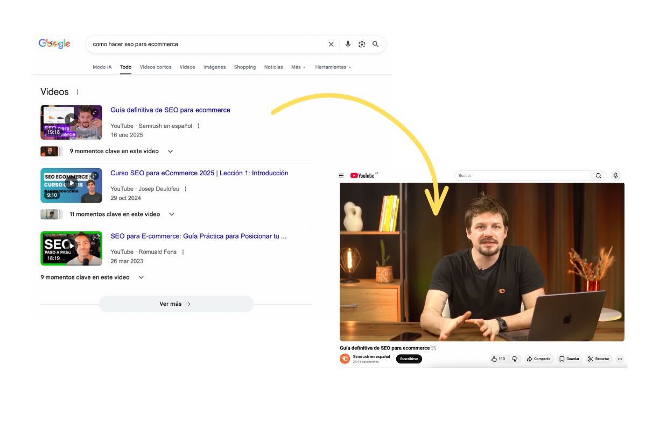Dislike the video with thumbs down
This screenshot has height=430, width=646.
[x=515, y=359]
